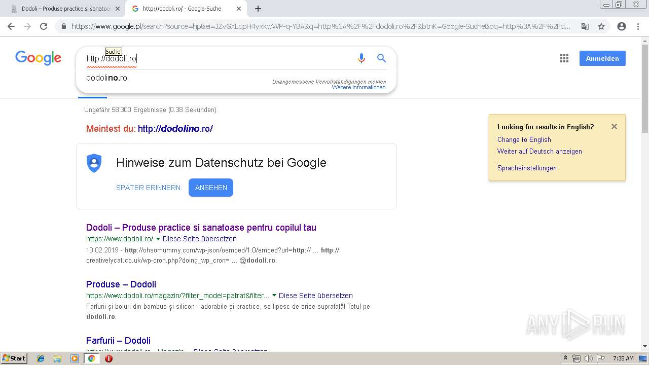Open dropdown arrow beside dodoli.ro/magazin URL
Viewport: 649px width, 365px height.
pyautogui.click(x=274, y=296)
